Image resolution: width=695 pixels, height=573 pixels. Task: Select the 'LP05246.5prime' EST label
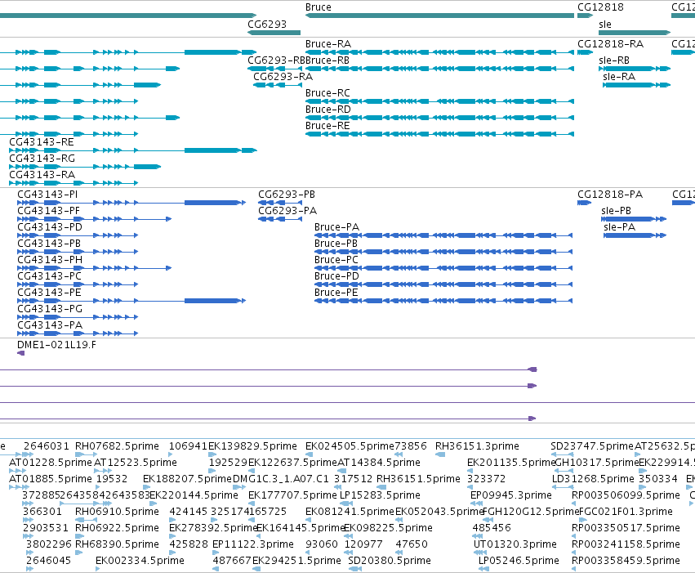pyautogui.click(x=519, y=560)
